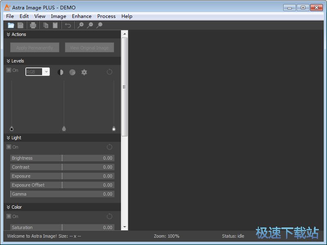Click the Paste clipboard icon
The image size is (327, 245).
click(x=55, y=25)
